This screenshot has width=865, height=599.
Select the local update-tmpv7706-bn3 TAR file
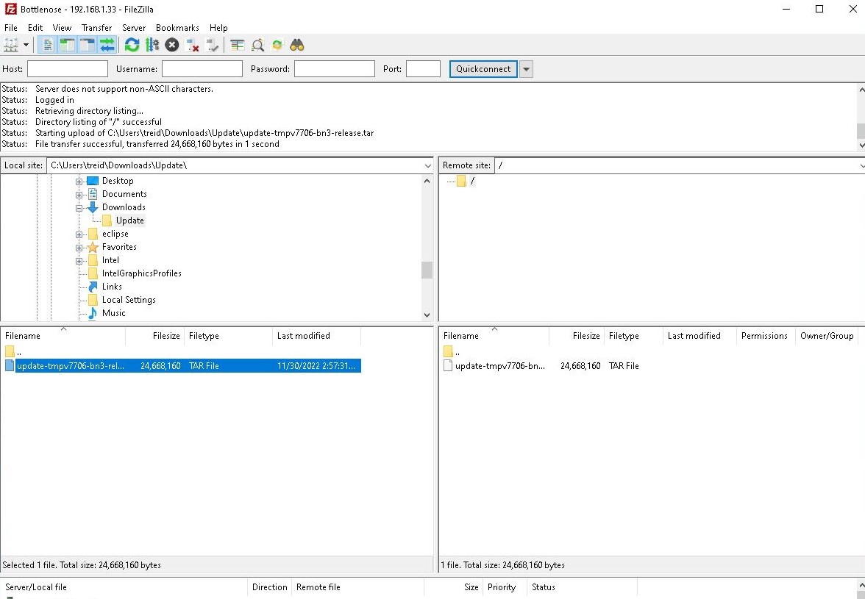coord(182,366)
